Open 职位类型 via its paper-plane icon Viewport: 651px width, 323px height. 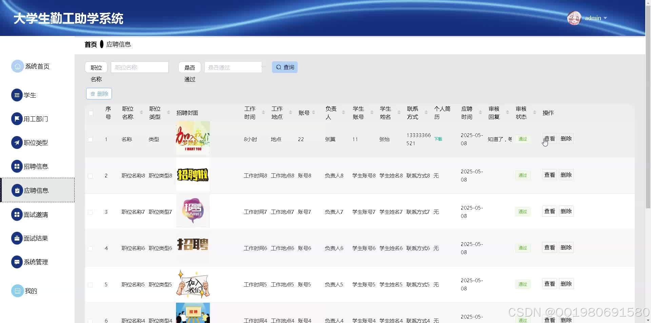pyautogui.click(x=17, y=142)
